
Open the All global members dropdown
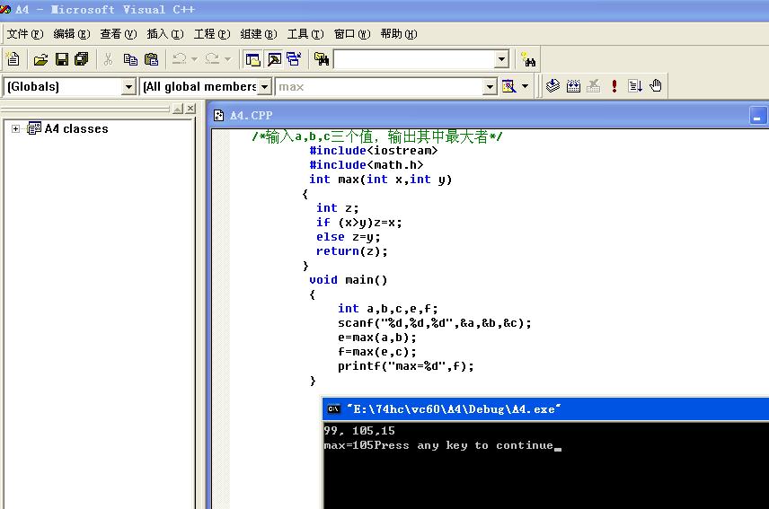(x=264, y=87)
